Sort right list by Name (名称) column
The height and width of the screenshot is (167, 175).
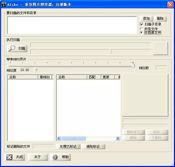tap(72, 77)
